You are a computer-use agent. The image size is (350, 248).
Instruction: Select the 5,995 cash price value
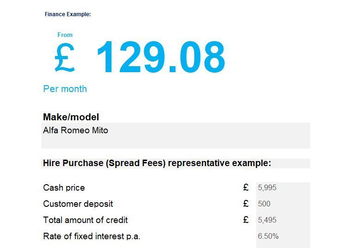point(283,188)
